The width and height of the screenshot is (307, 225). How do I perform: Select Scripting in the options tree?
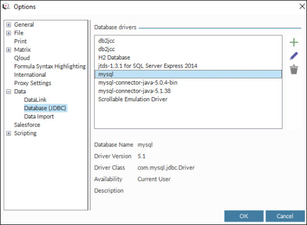(25, 134)
